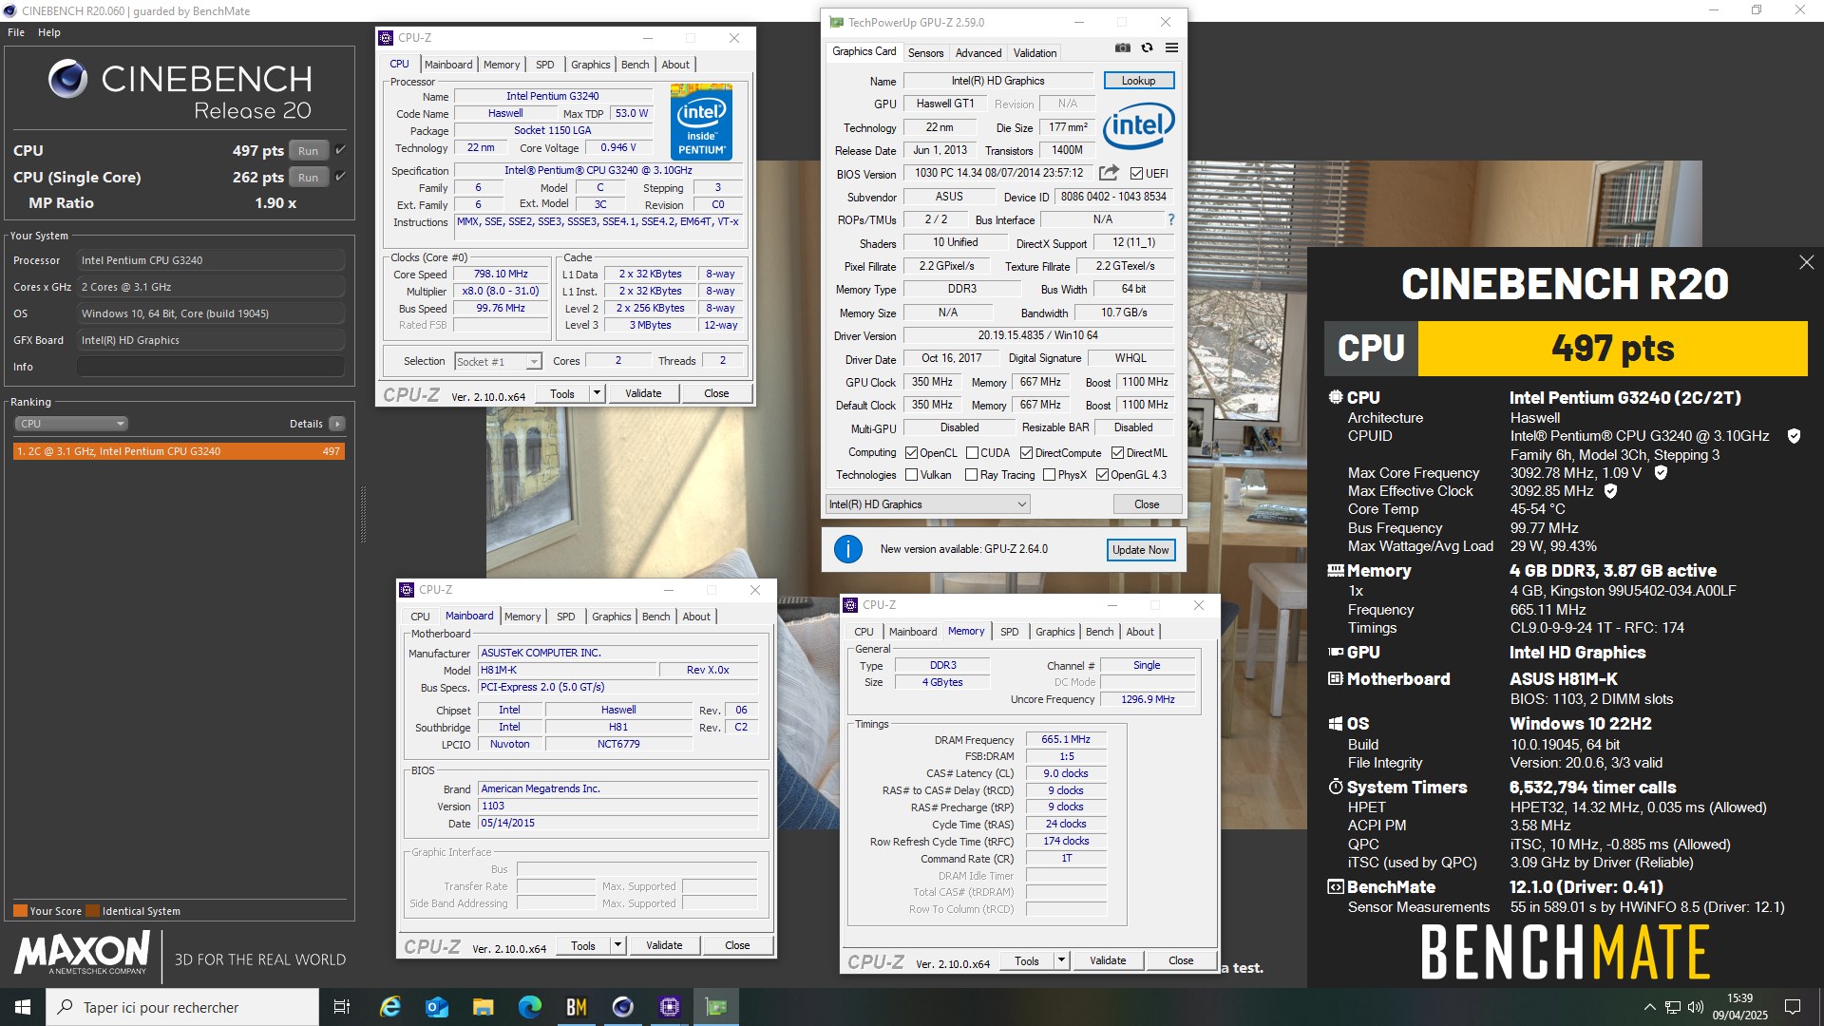Click Update Now in GPU-Z
The image size is (1824, 1026).
pos(1140,550)
